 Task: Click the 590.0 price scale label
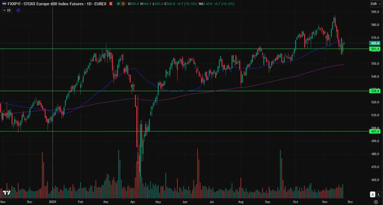(375, 12)
